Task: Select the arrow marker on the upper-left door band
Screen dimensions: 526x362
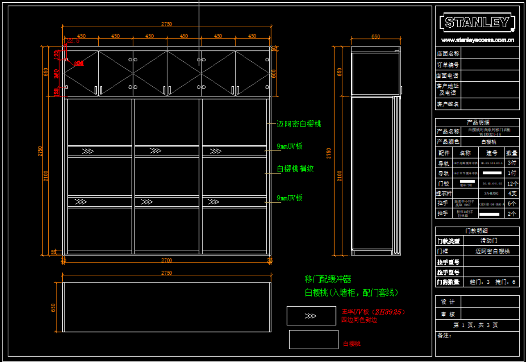Action: (x=87, y=151)
